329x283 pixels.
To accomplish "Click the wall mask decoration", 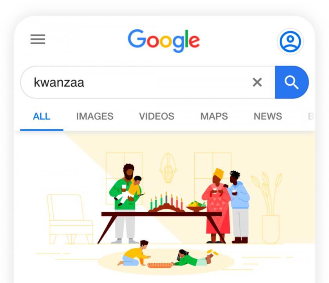I will point(168,168).
